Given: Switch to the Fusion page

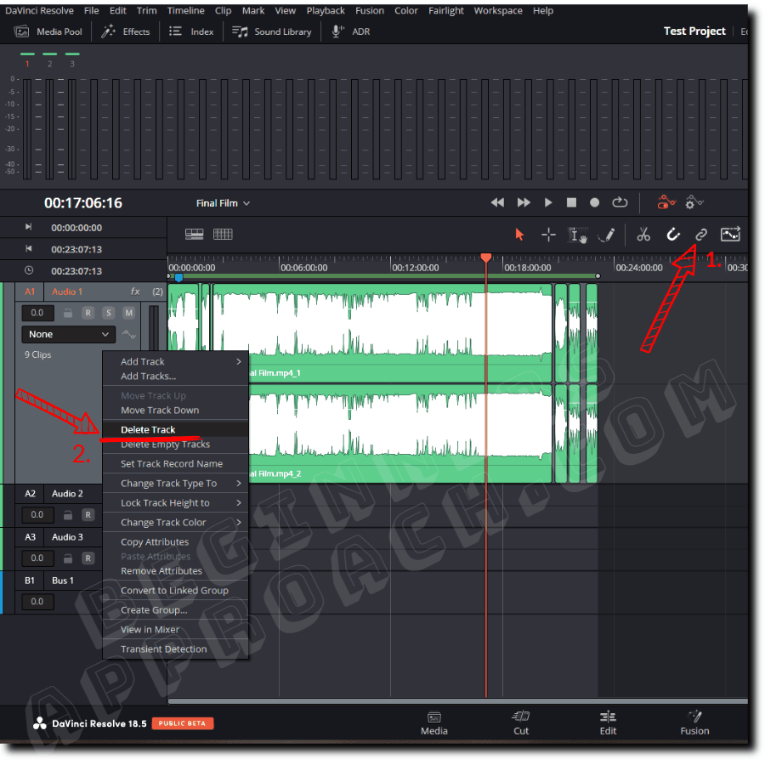Looking at the screenshot, I should 694,723.
